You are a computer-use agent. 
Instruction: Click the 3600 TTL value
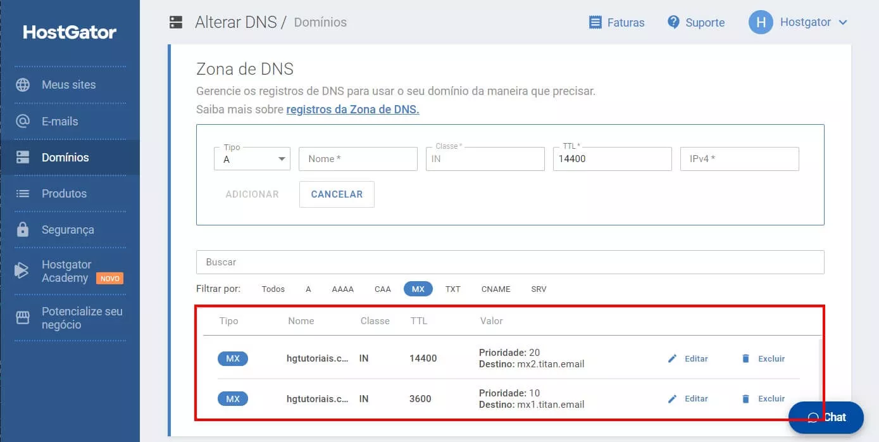(420, 399)
